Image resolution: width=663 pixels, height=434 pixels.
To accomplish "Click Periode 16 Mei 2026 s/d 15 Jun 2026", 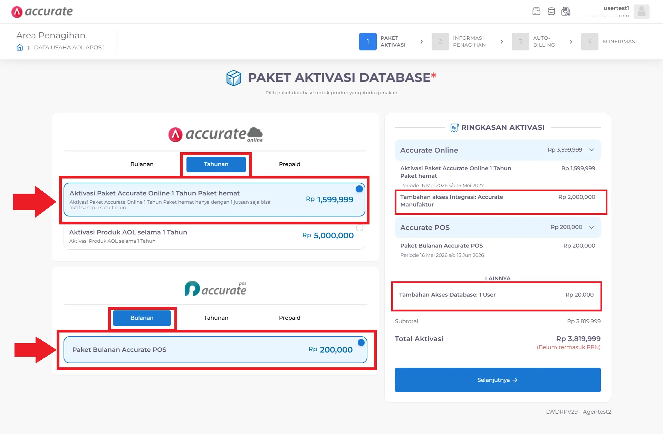I will (x=442, y=255).
